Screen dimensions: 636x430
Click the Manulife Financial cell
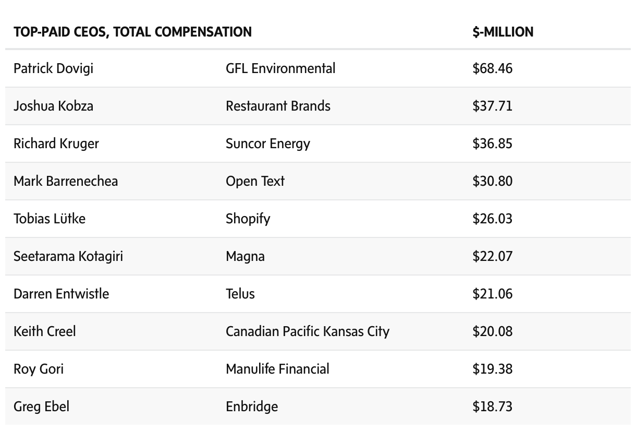[277, 369]
